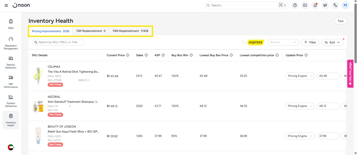Expand Pricing Engine dropdown for CELIMAX
The height and width of the screenshot is (155, 357).
(300, 76)
